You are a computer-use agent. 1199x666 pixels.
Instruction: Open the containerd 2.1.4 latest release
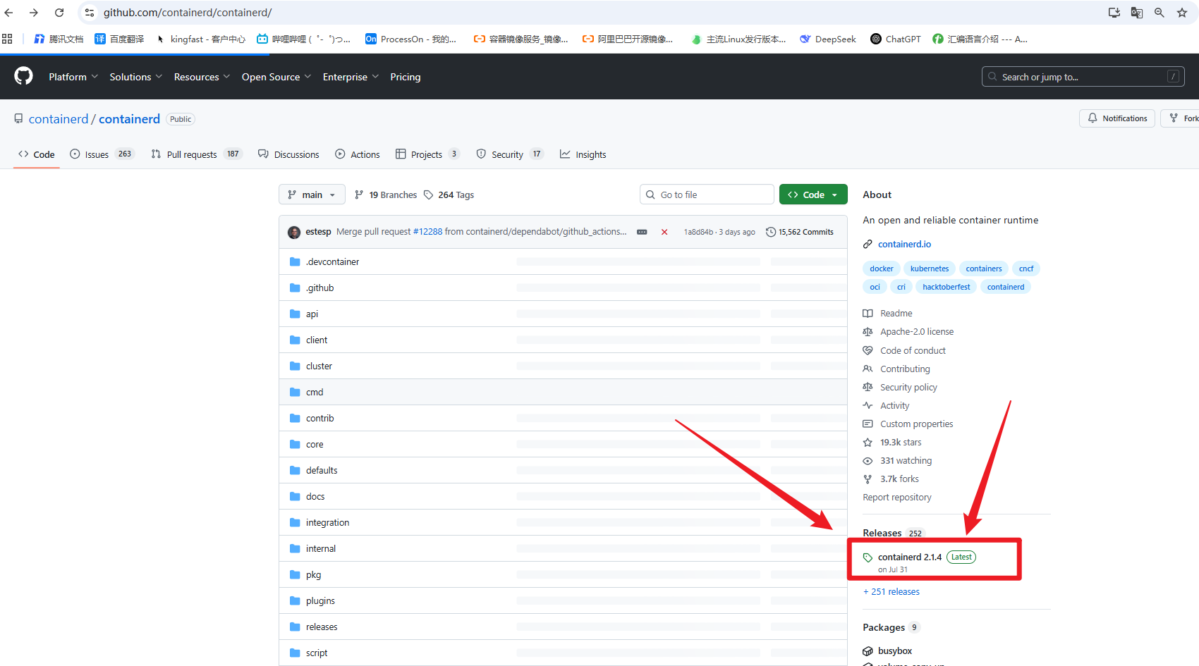(910, 557)
